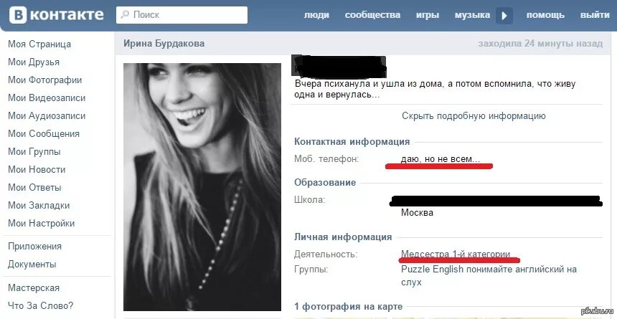Open the profile photo of Ирина Бурдакова

tap(202, 187)
